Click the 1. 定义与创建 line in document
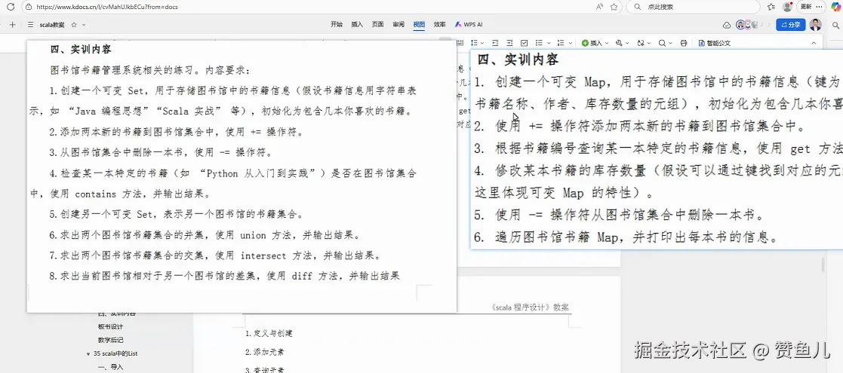The image size is (843, 373). click(x=269, y=334)
